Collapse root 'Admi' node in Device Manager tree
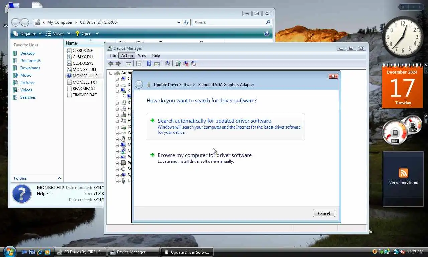This screenshot has width=428, height=257. click(x=111, y=73)
